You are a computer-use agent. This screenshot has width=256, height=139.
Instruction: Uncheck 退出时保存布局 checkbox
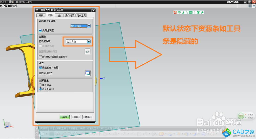point(40,68)
